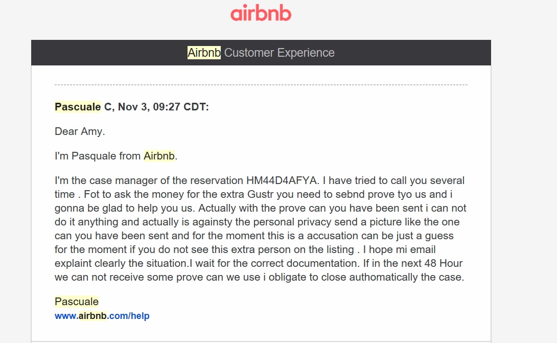
Task: Click the "Nov 3, 09:27 CDT" timestamp
Action: (164, 107)
